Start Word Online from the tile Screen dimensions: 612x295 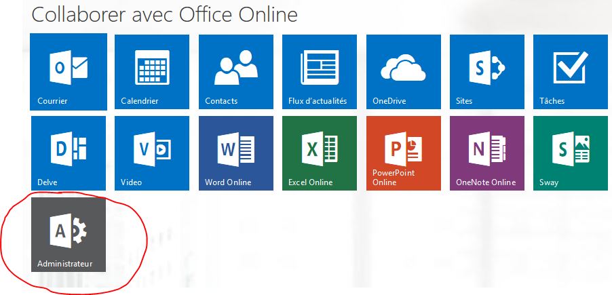(x=236, y=153)
